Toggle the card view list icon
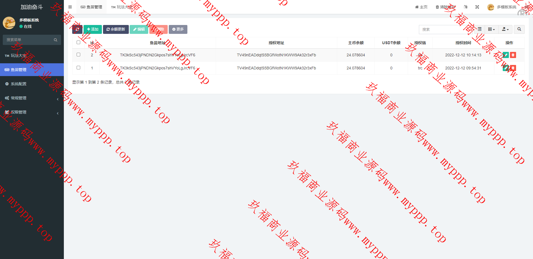Image resolution: width=533 pixels, height=259 pixels. pos(480,29)
